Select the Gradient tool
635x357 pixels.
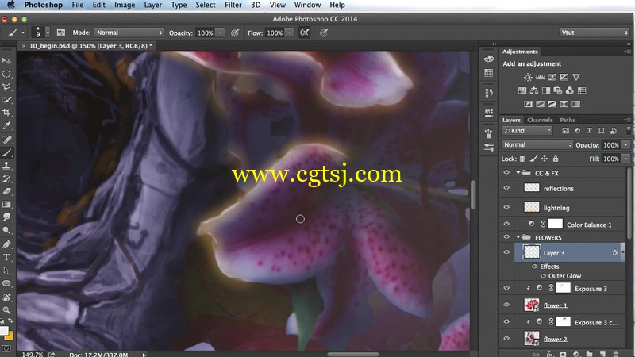[x=6, y=205]
